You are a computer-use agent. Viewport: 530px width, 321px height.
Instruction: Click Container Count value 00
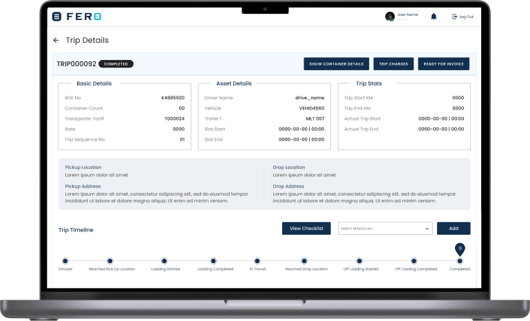[x=182, y=108]
